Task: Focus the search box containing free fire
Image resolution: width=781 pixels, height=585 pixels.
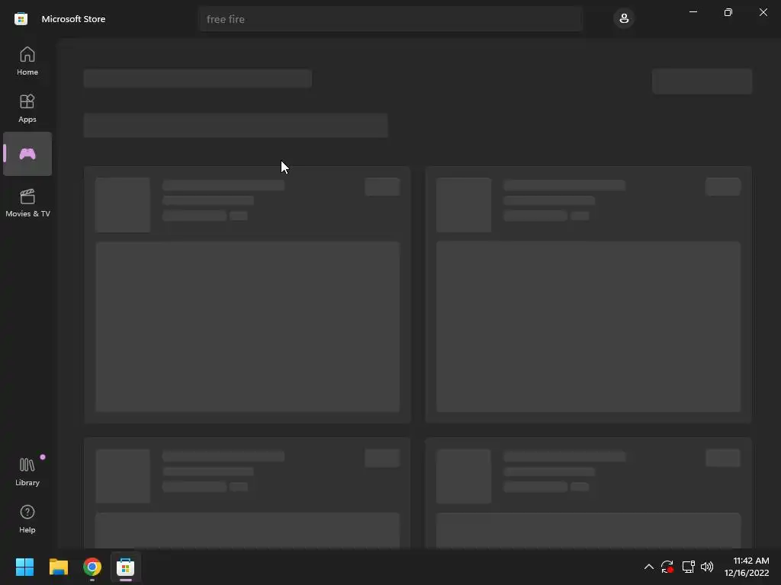Action: 390,19
